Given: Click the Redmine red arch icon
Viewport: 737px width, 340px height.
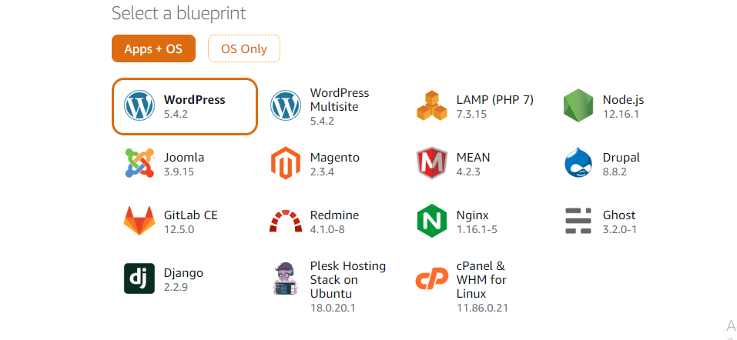Looking at the screenshot, I should point(286,222).
